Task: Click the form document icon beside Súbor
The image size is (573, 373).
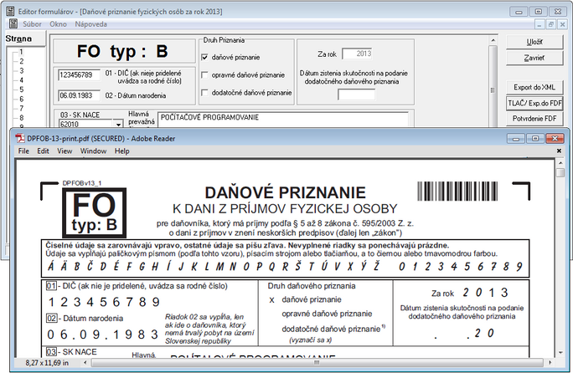Action: tap(15, 25)
